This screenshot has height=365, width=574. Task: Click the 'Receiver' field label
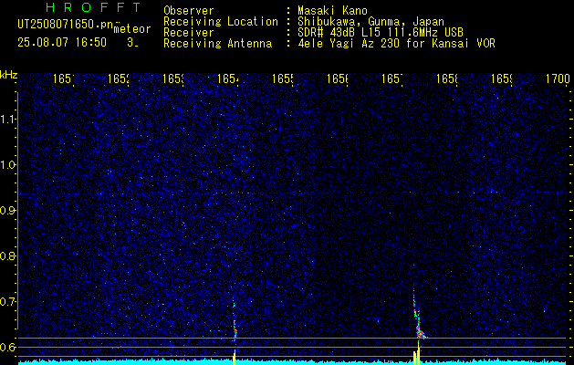189,33
